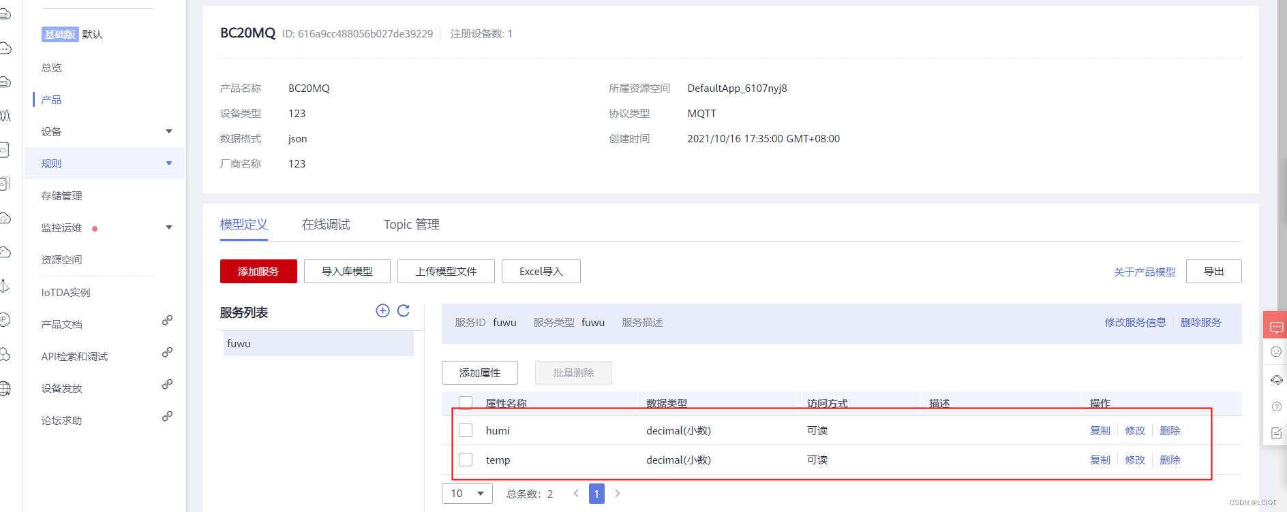Open 总览 in the sidebar
The height and width of the screenshot is (512, 1287).
pyautogui.click(x=51, y=67)
